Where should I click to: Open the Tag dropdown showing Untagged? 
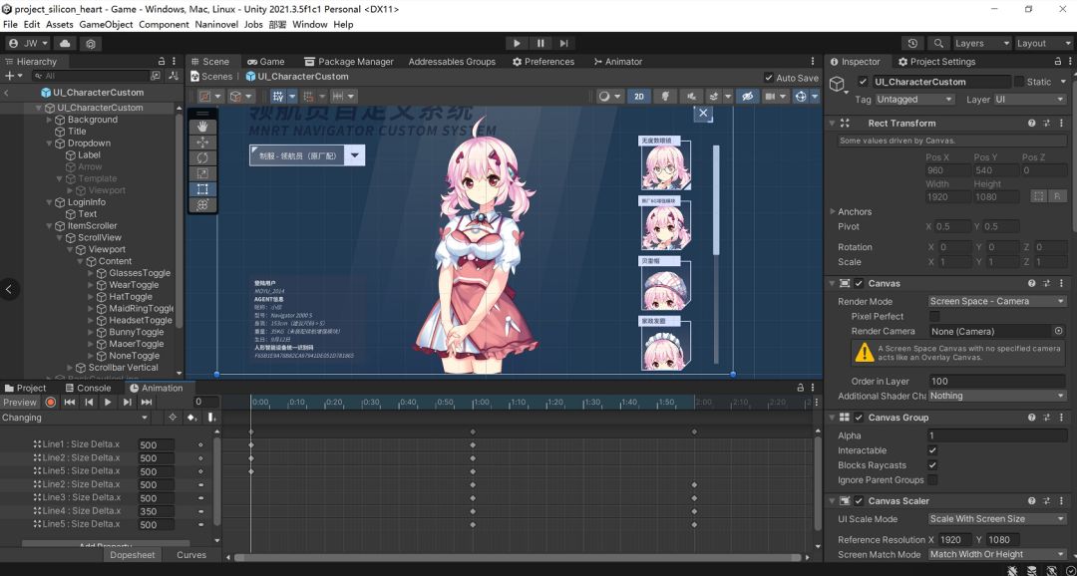click(x=914, y=100)
